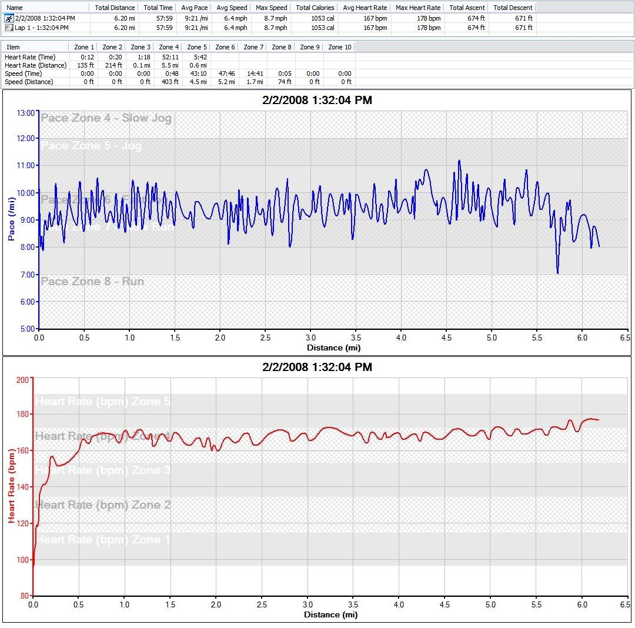Click the Heart Rate (Distance) row label
The height and width of the screenshot is (628, 635).
35,65
